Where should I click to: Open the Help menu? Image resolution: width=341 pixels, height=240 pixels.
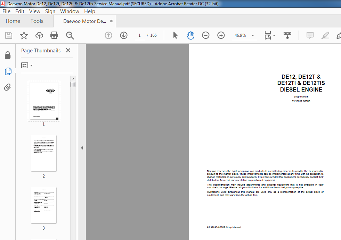[90, 11]
